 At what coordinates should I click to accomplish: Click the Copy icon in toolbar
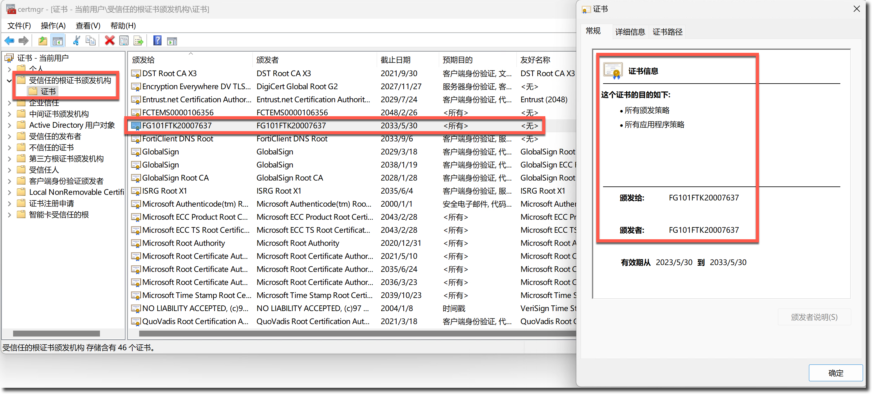90,41
